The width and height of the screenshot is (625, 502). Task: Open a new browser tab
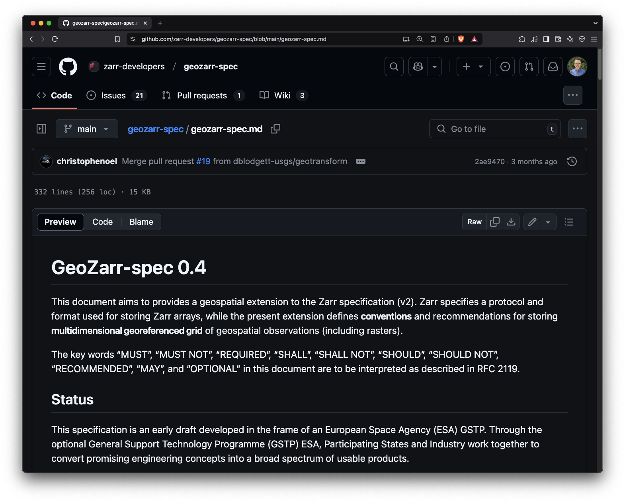click(160, 23)
